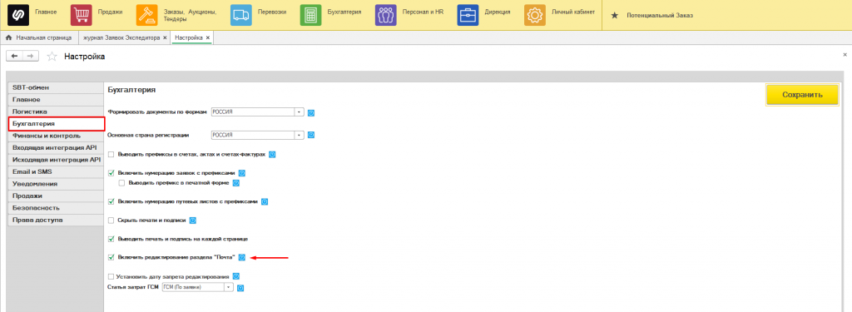Expand Формировать документы по формам dropdown arrow
This screenshot has height=312, width=852.
coord(299,112)
